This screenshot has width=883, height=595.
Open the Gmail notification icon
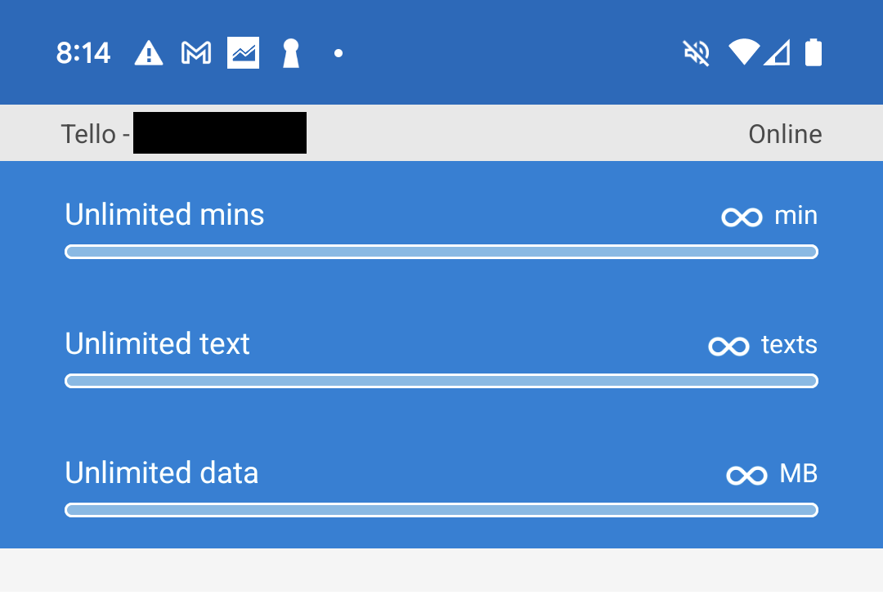pos(196,53)
